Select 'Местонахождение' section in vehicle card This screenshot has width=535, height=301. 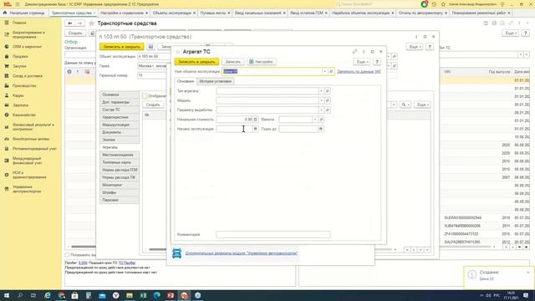[x=120, y=155]
